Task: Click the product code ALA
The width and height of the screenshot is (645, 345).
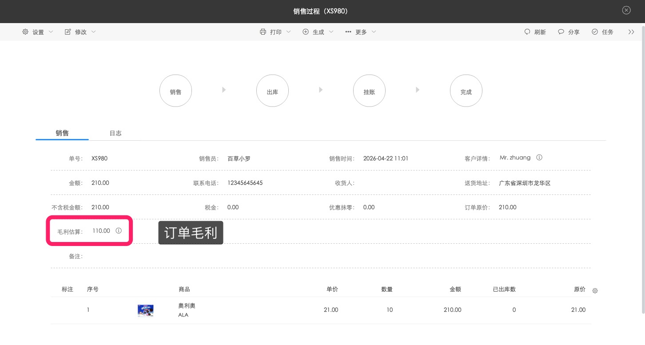Action: (x=183, y=315)
